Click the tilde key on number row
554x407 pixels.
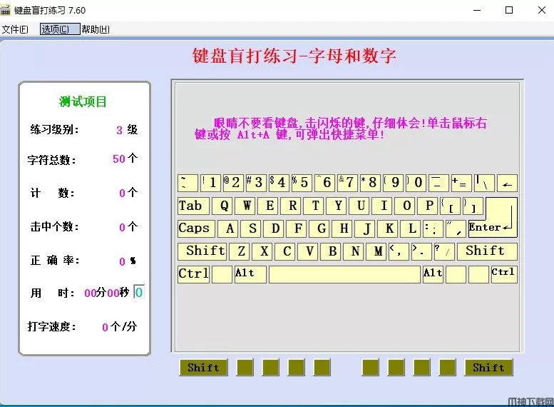coord(188,183)
